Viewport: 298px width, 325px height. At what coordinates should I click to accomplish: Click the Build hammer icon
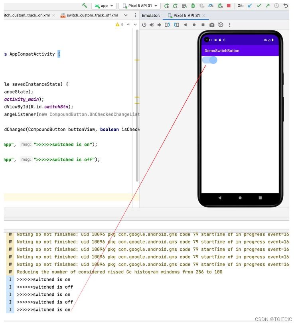tap(85, 6)
